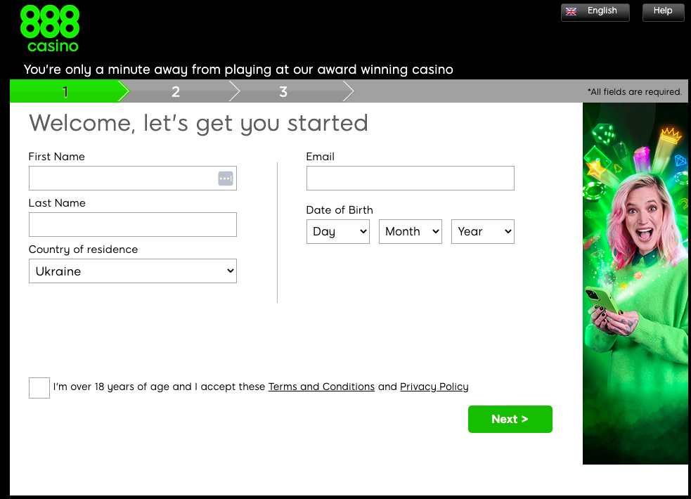
Task: Open the Day dropdown
Action: (338, 231)
